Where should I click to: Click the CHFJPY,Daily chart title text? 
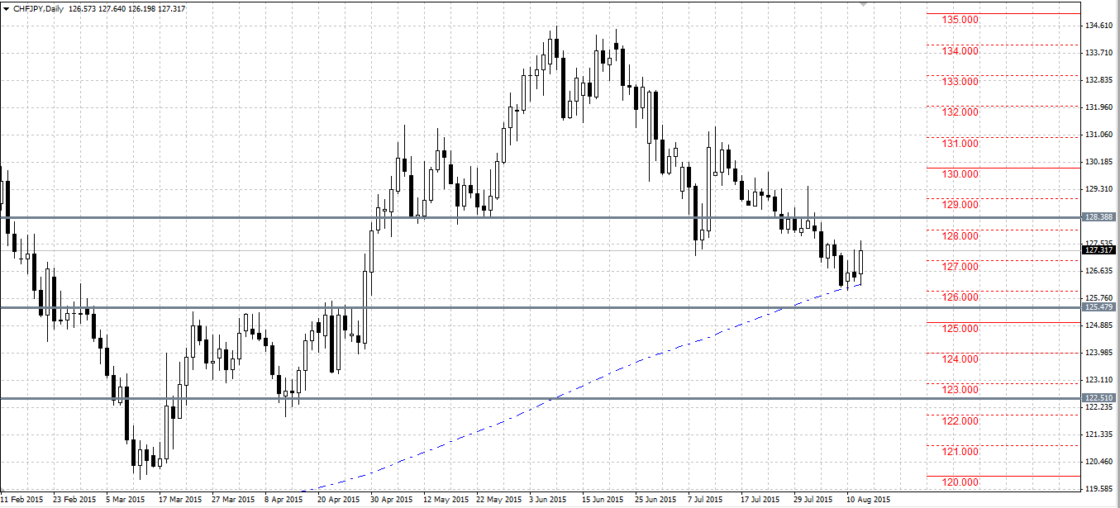[38, 8]
